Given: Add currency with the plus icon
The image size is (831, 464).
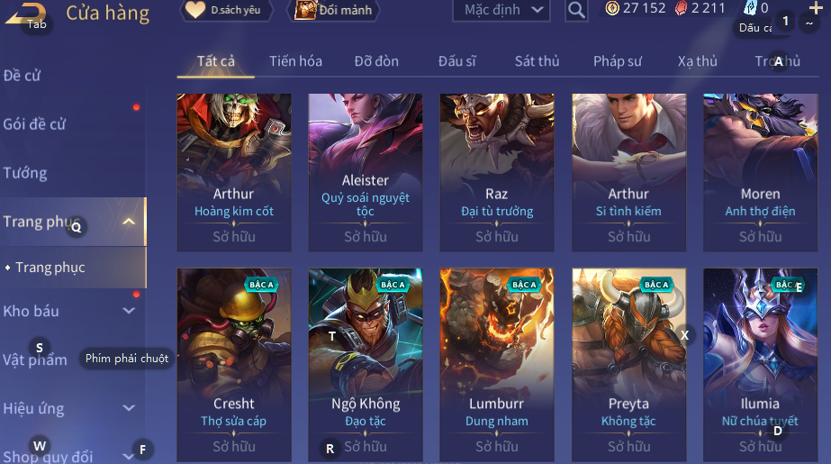Looking at the screenshot, I should [x=817, y=7].
